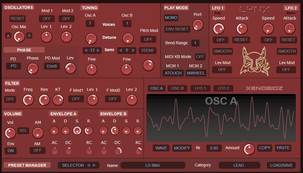The height and width of the screenshot is (173, 303).
Task: Toggle the LFO 1 SMOOTH button
Action: (x=223, y=51)
